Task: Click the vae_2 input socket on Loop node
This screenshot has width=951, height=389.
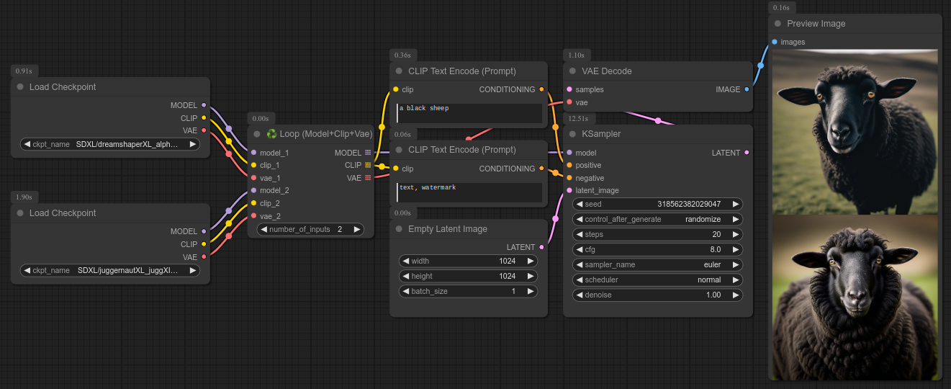Action: click(x=253, y=215)
